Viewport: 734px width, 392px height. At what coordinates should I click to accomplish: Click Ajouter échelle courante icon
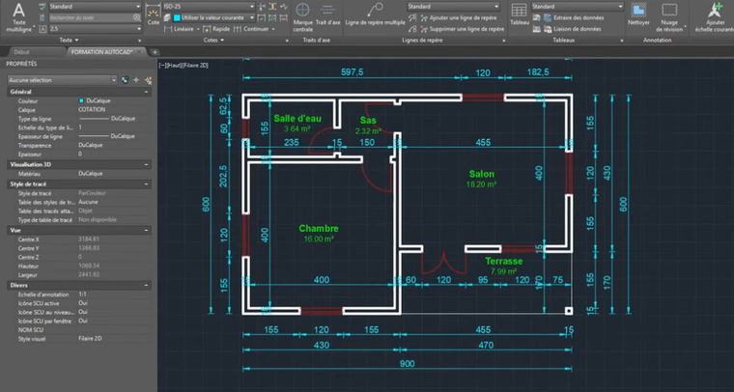(715, 13)
